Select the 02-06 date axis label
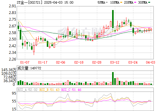 [60, 62]
